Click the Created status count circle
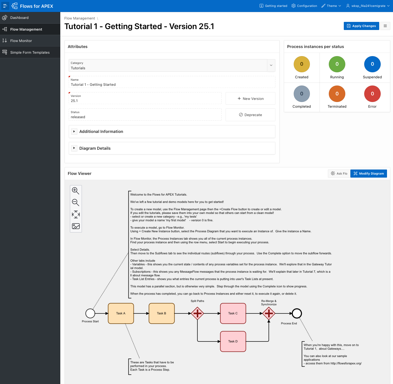The width and height of the screenshot is (393, 384). (x=301, y=64)
